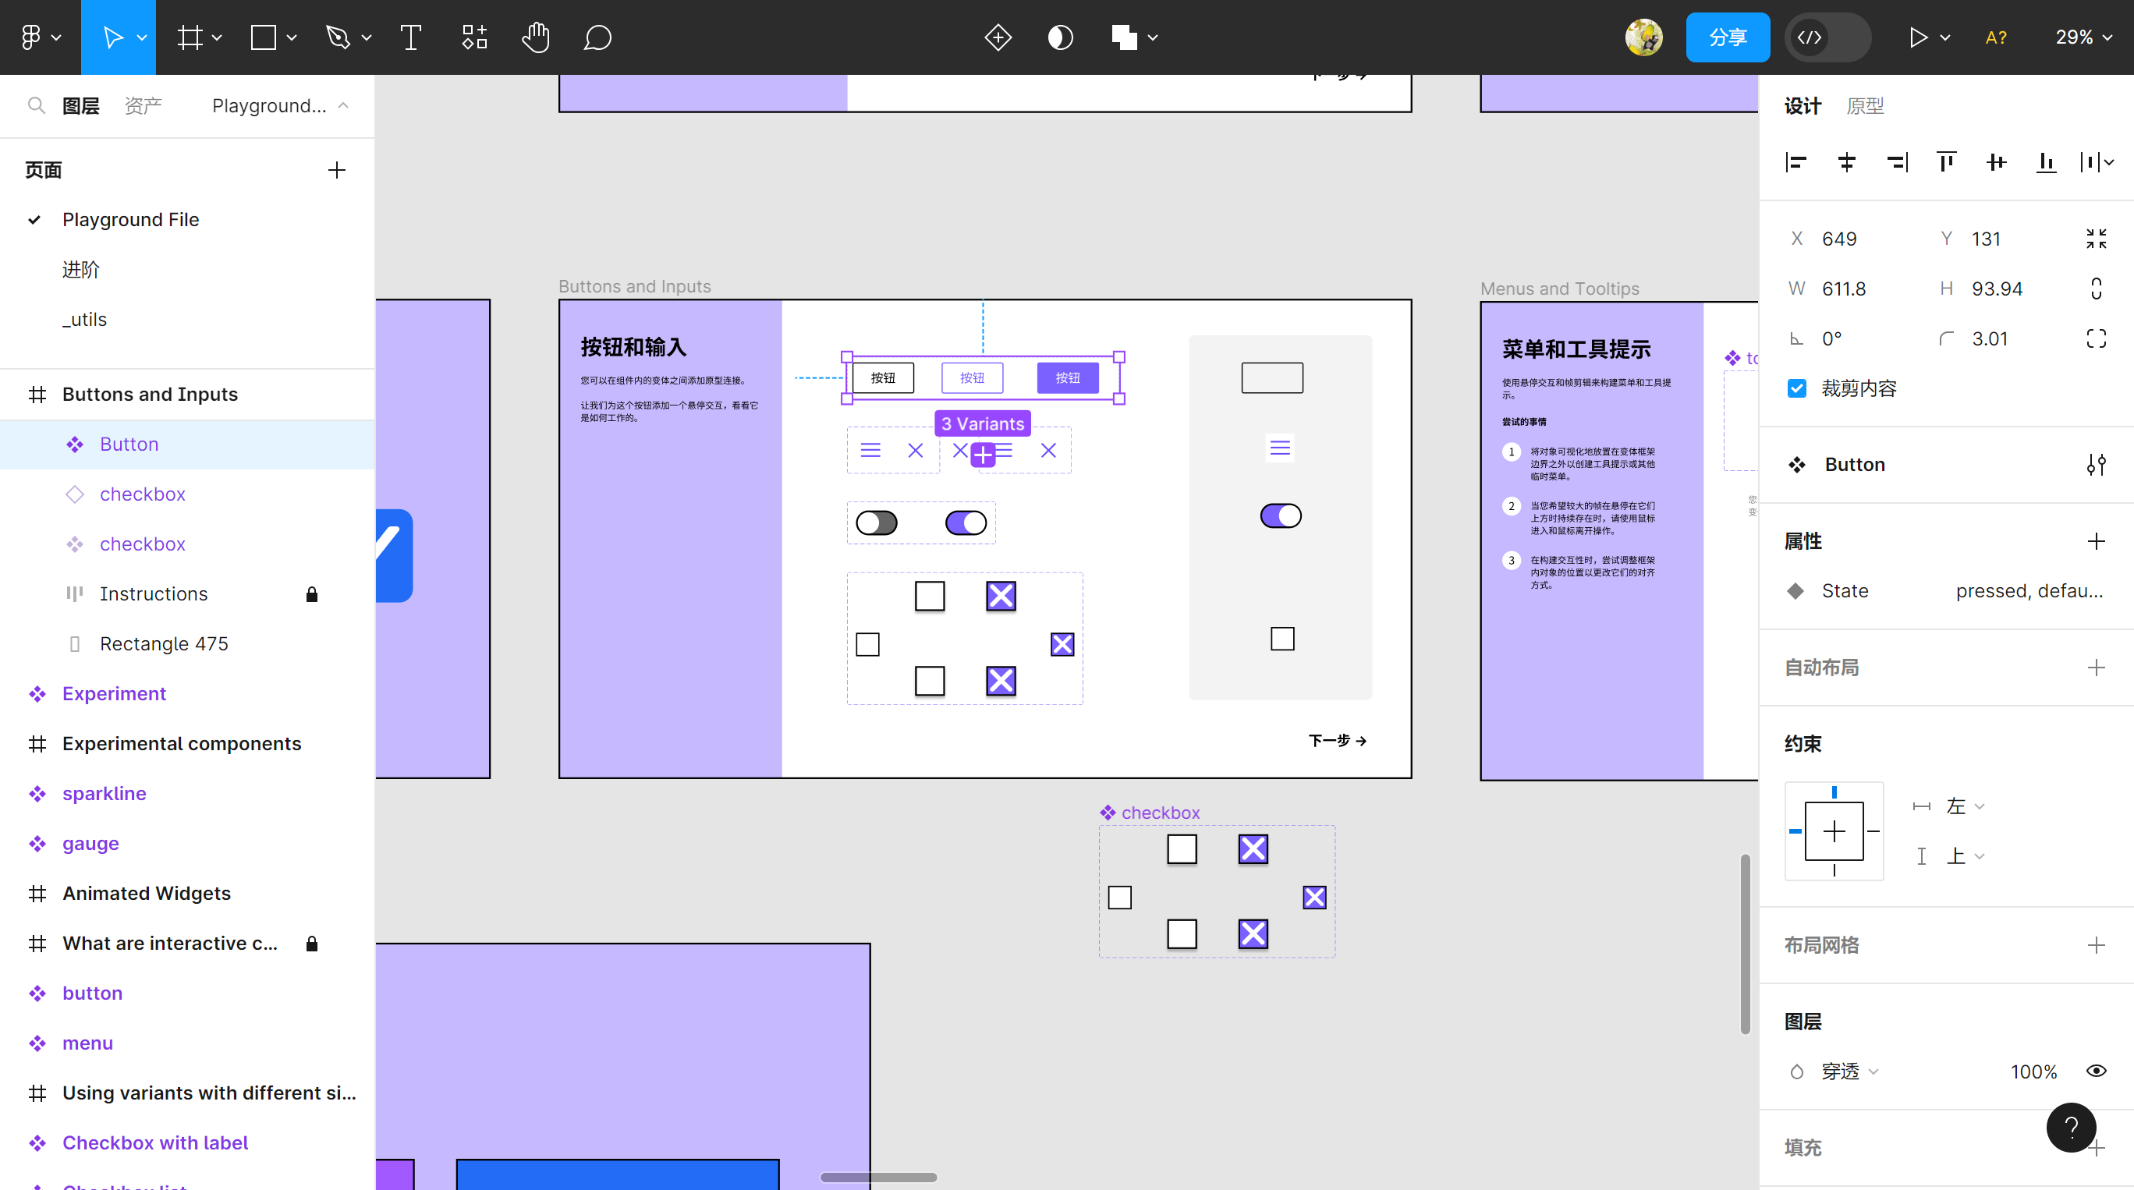Open the 29% zoom dropdown
2134x1190 pixels.
[x=2083, y=37]
